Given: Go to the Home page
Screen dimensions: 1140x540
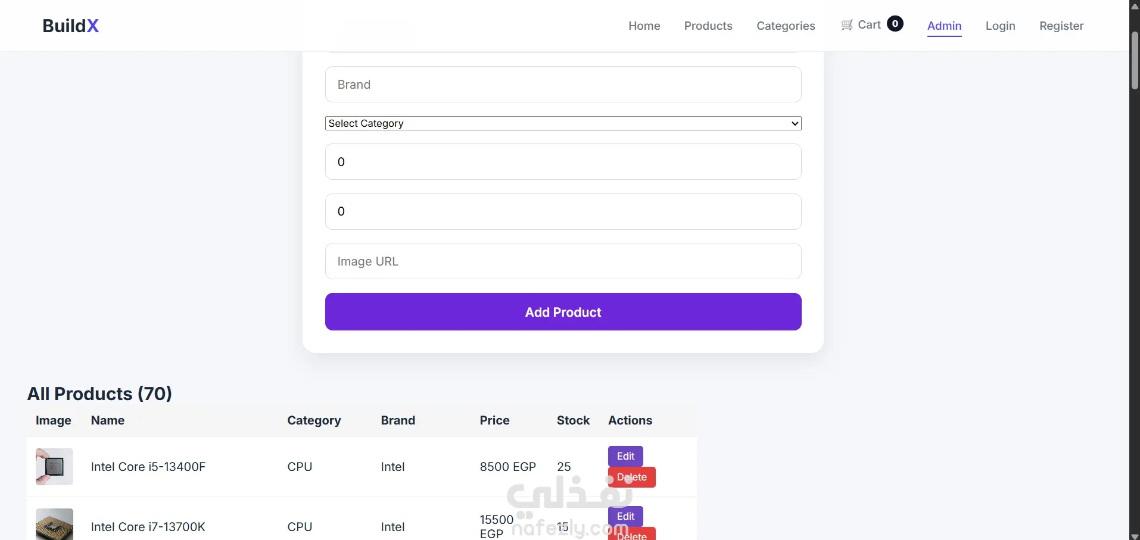Looking at the screenshot, I should click(644, 26).
